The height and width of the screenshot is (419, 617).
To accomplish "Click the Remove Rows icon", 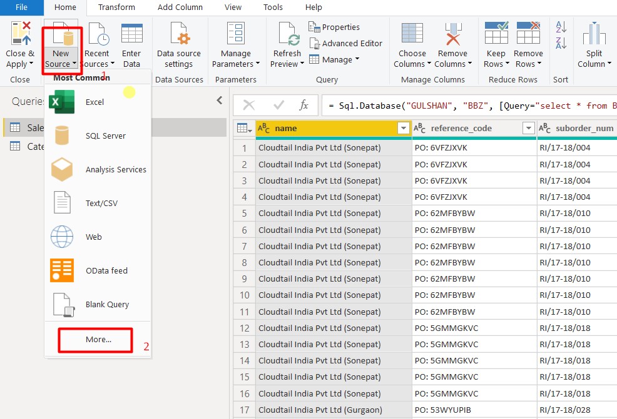I will coord(528,32).
